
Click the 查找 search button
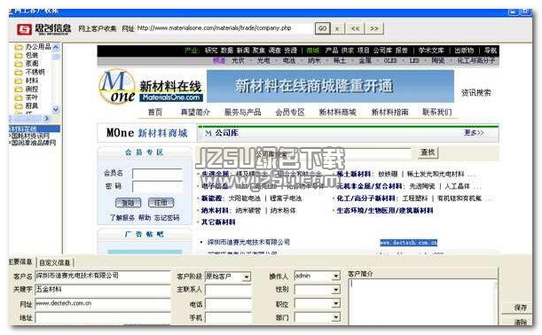click(428, 152)
